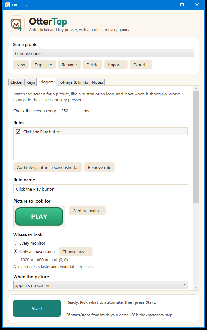Switch to the Clicker tab
This screenshot has width=207, height=330.
pos(16,82)
